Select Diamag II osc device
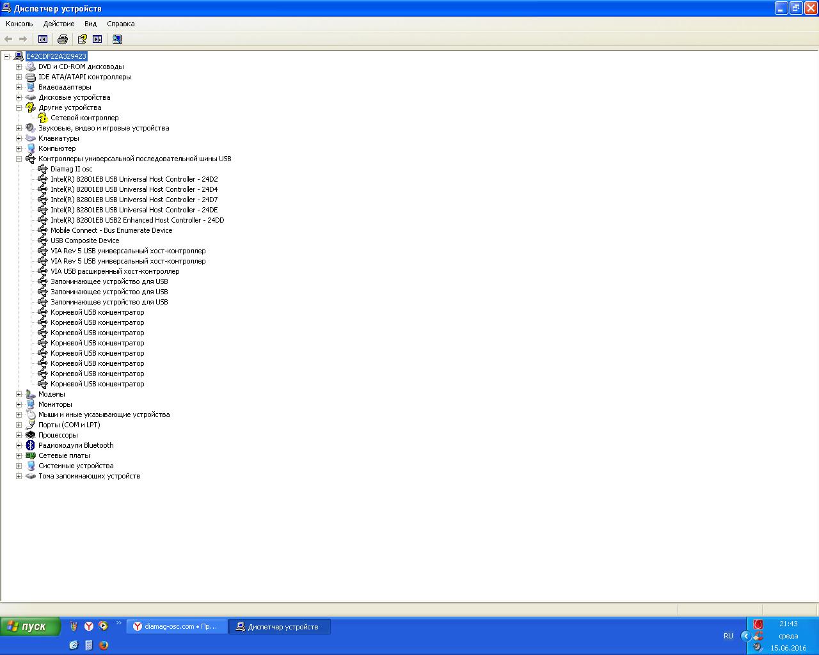819x655 pixels. pyautogui.click(x=72, y=169)
